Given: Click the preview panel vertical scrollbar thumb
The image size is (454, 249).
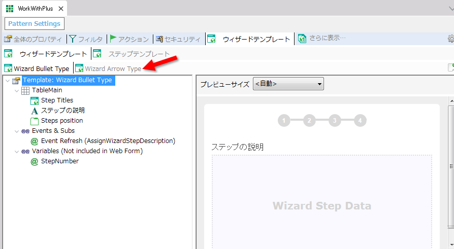Looking at the screenshot, I should tap(451, 167).
